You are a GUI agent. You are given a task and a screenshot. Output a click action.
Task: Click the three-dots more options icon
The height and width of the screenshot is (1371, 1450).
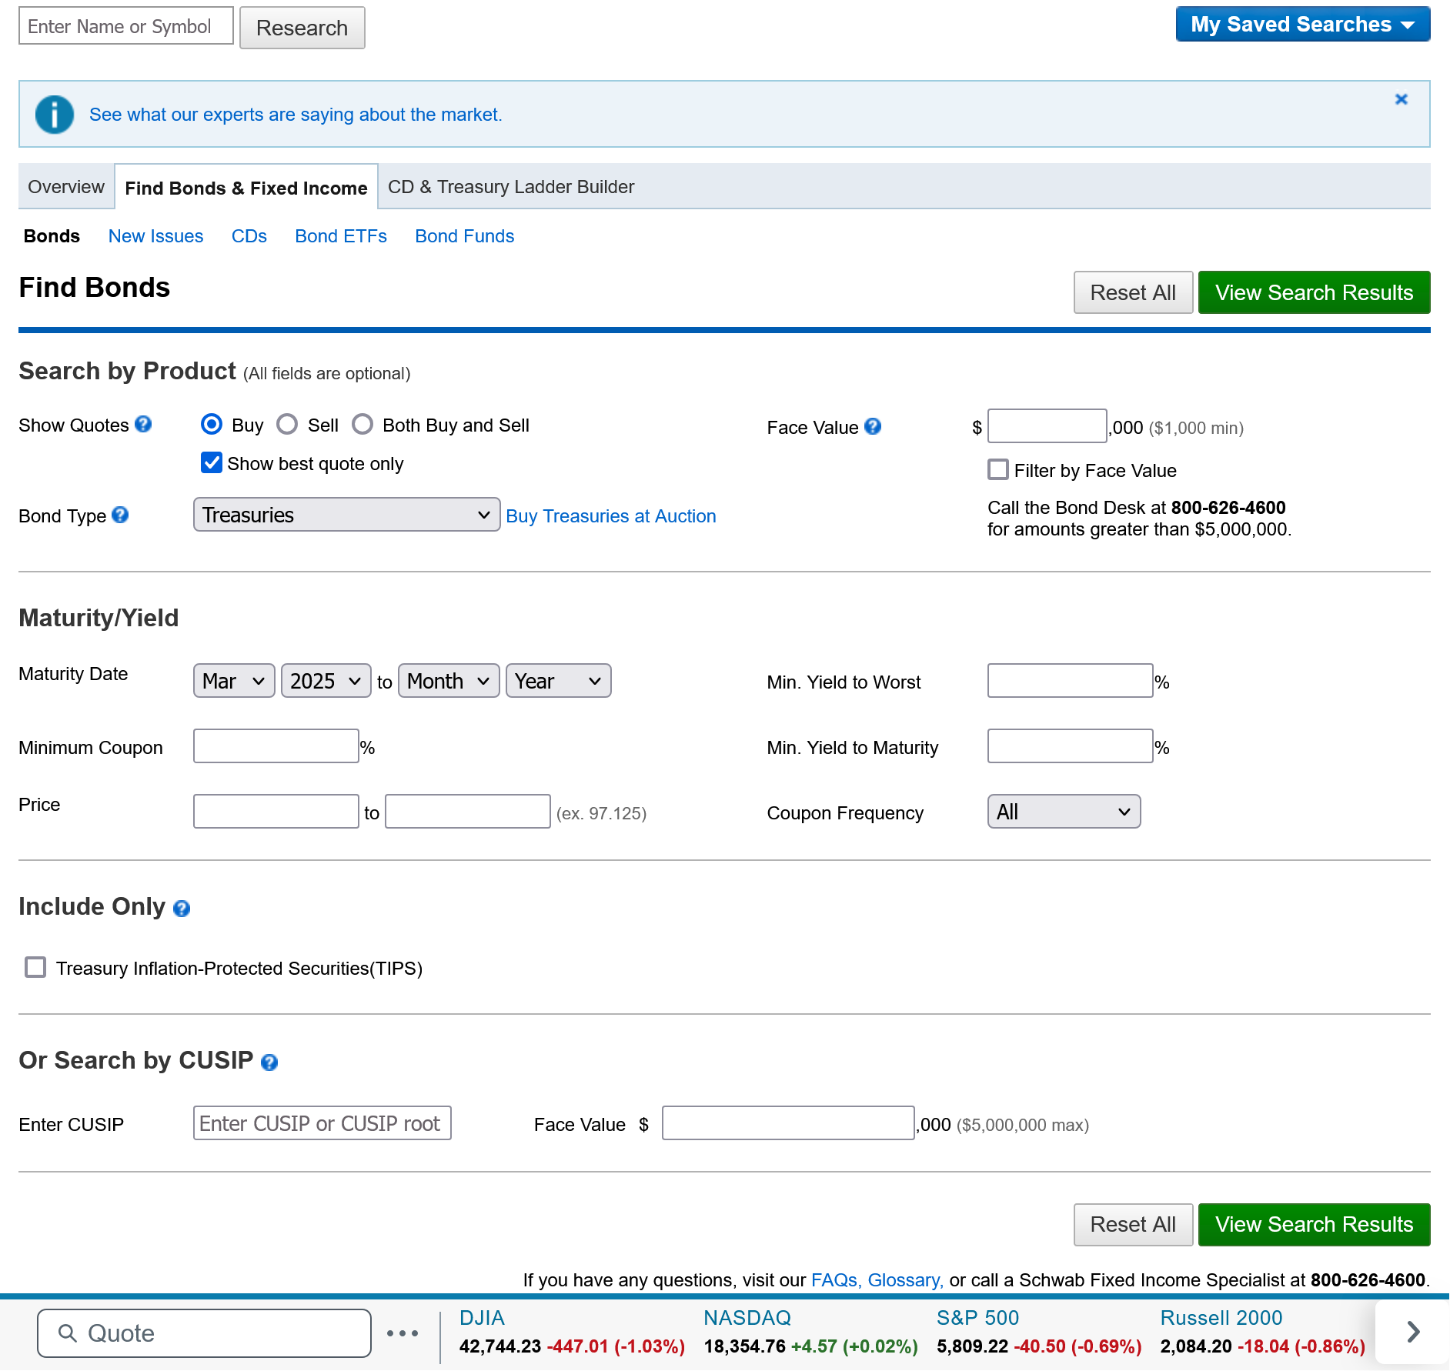point(403,1333)
